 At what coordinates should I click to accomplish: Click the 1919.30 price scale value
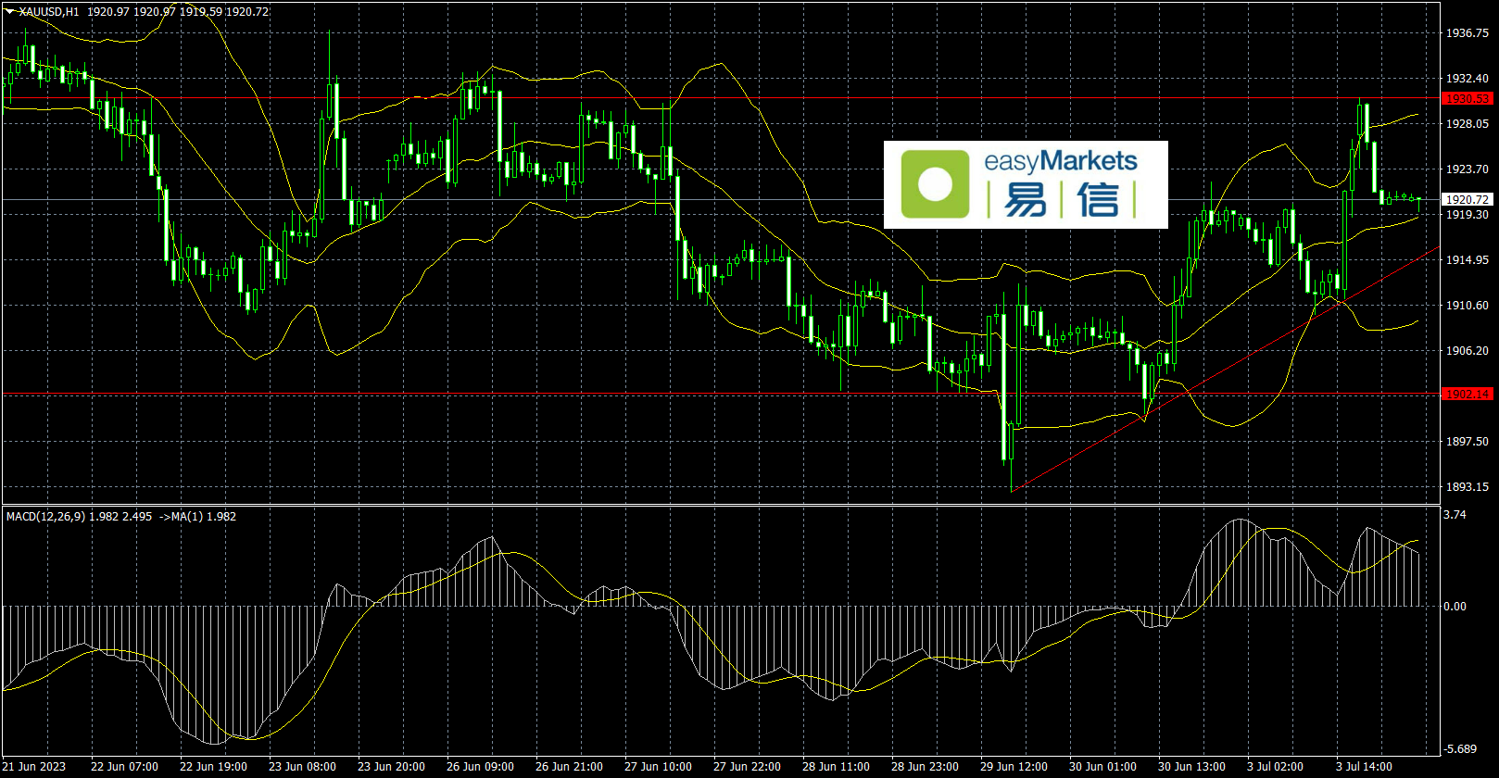[1468, 215]
